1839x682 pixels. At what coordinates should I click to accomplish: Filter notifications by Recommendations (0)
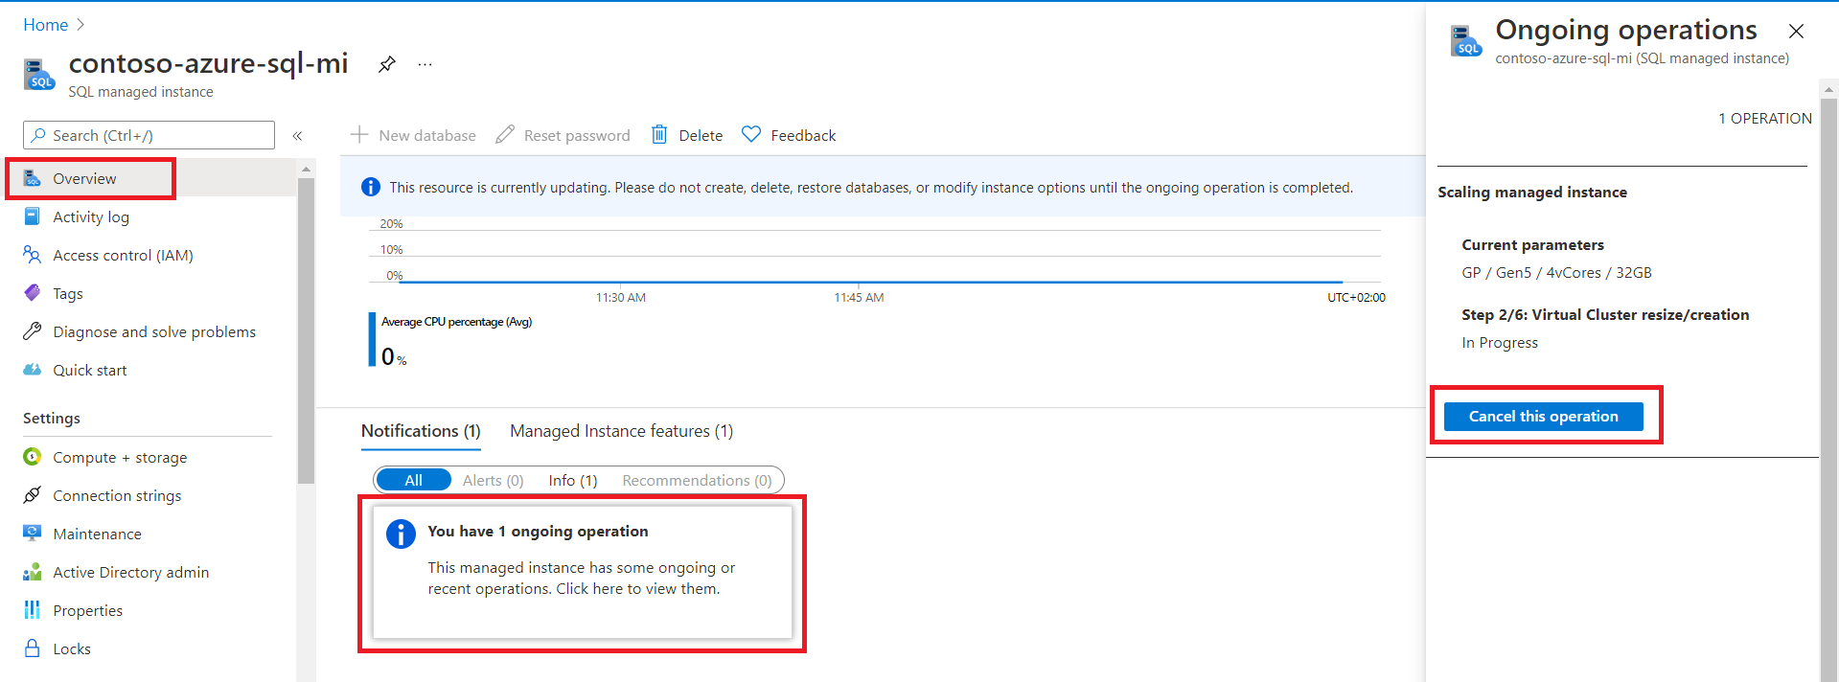[697, 481]
